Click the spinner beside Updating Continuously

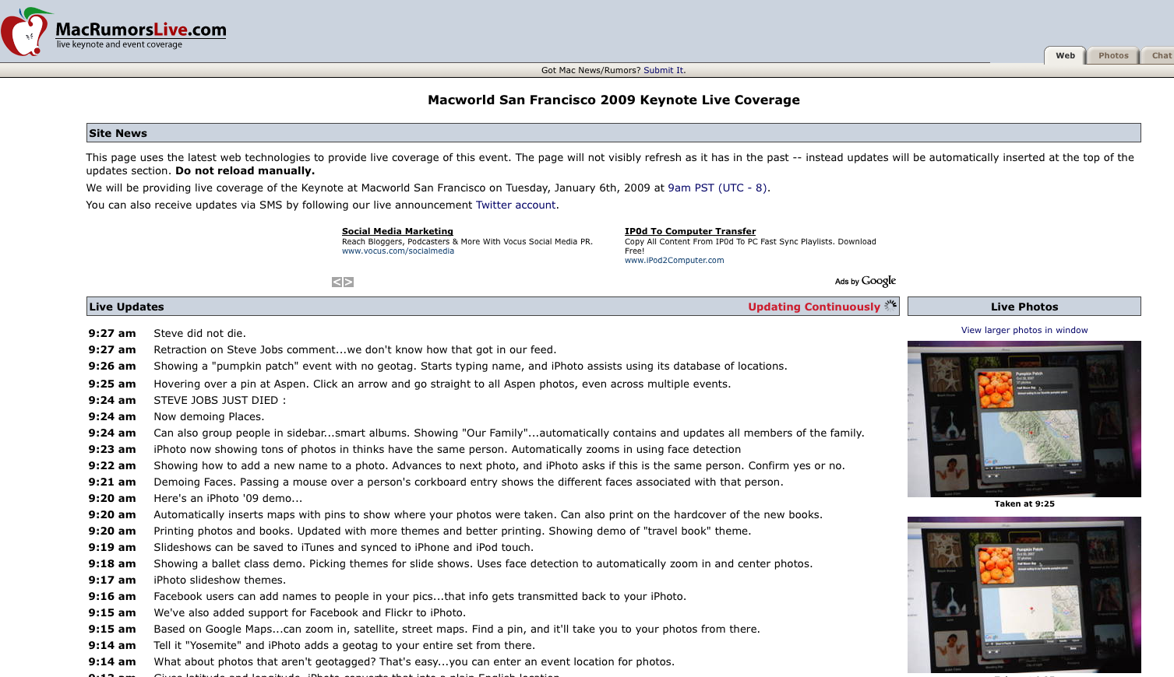pos(890,306)
